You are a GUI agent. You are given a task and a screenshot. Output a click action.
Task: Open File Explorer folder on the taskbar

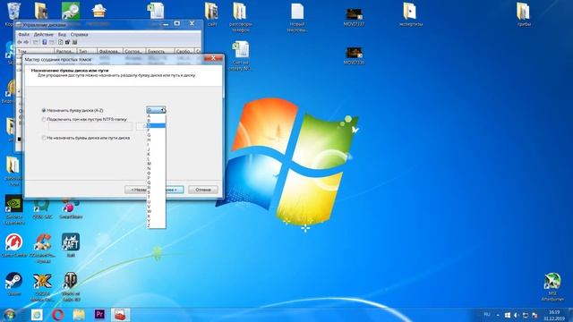79,314
